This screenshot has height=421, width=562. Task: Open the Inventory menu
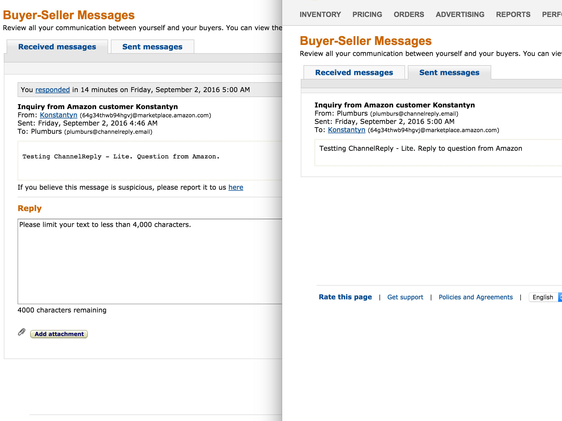click(x=320, y=15)
